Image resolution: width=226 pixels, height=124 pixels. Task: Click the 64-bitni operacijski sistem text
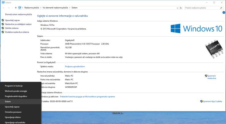tap(82, 54)
